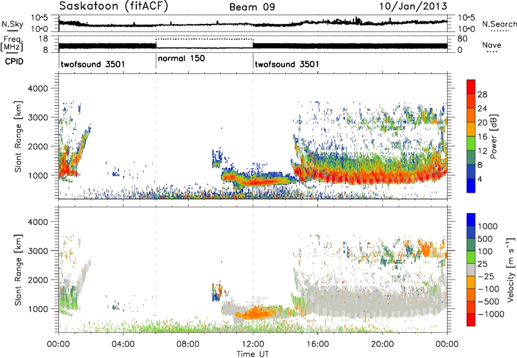Click the 24 value on the power colorbar
Screen dimensions: 517x358
[482, 109]
